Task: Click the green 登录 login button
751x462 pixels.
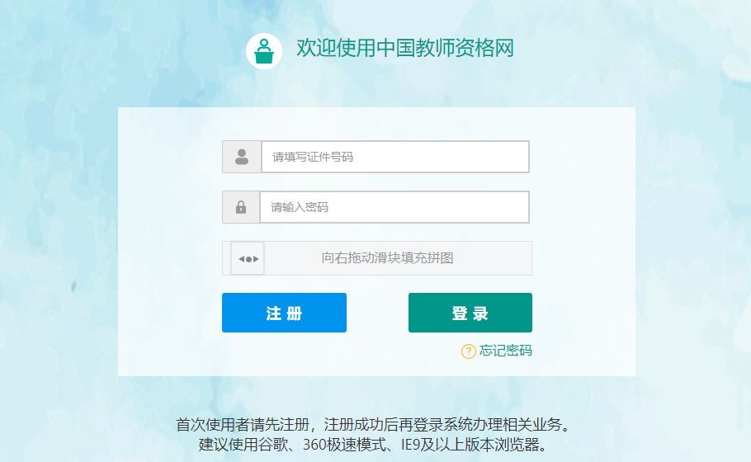Action: (x=470, y=313)
